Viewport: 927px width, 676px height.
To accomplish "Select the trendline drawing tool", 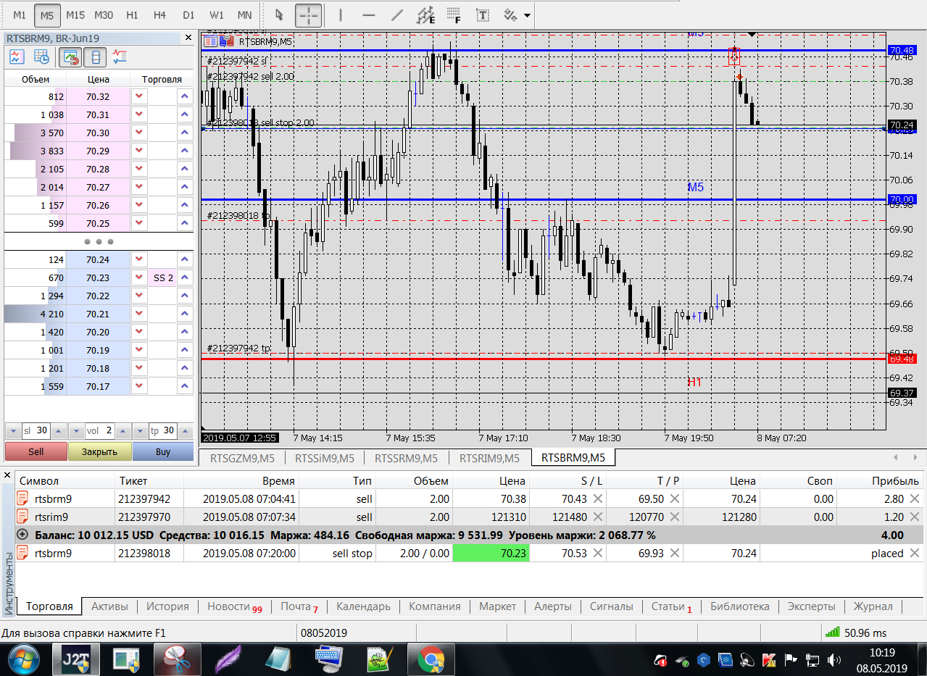I will tap(396, 14).
